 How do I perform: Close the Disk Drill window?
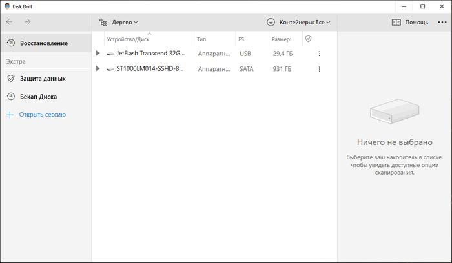(442, 6)
